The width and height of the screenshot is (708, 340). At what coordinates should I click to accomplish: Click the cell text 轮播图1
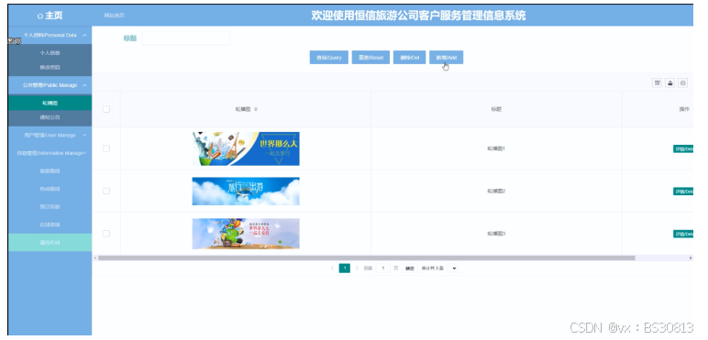pyautogui.click(x=496, y=148)
